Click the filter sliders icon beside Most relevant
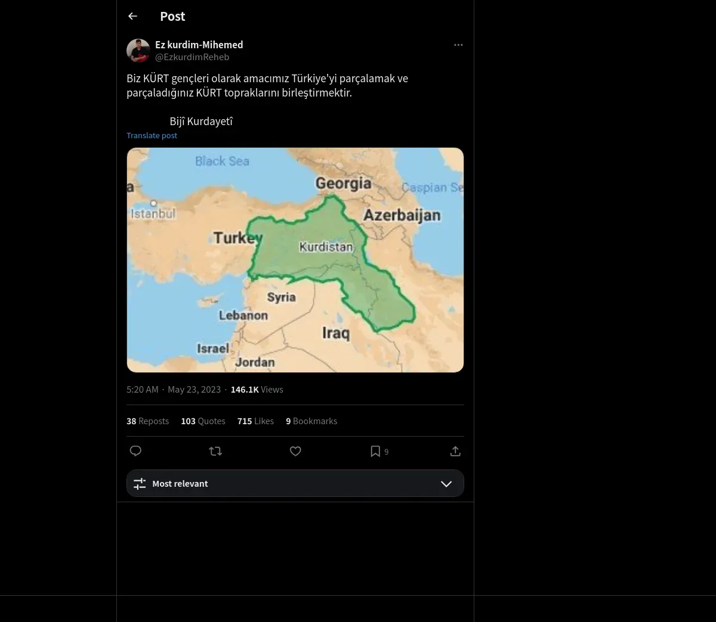This screenshot has height=622, width=716. (140, 484)
